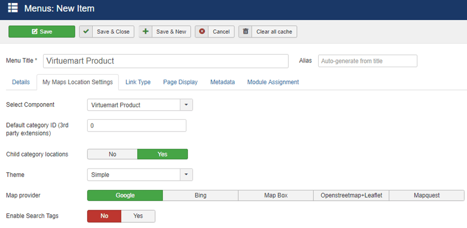Select Openstreetmap+Leaflet map provider
467x228 pixels.
(351, 196)
